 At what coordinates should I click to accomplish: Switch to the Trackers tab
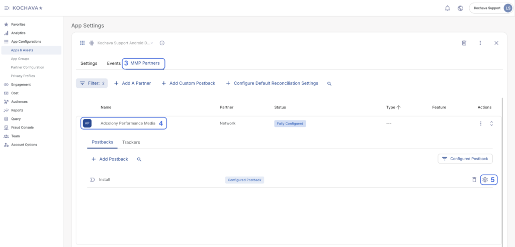click(131, 142)
